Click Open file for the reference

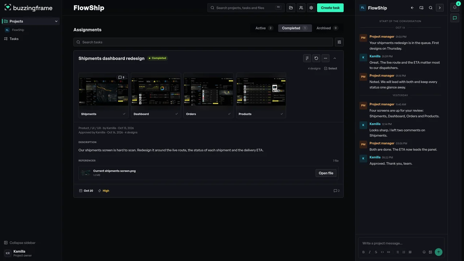coord(326,173)
